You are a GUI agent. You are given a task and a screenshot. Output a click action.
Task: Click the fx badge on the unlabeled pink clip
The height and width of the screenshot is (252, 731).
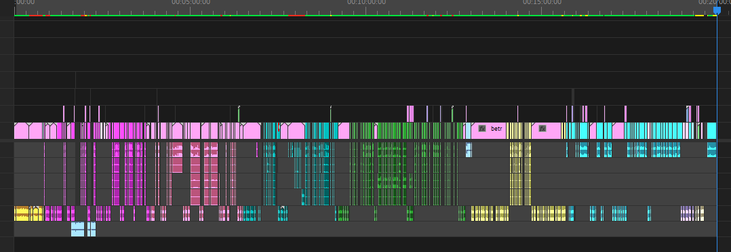pyautogui.click(x=542, y=129)
